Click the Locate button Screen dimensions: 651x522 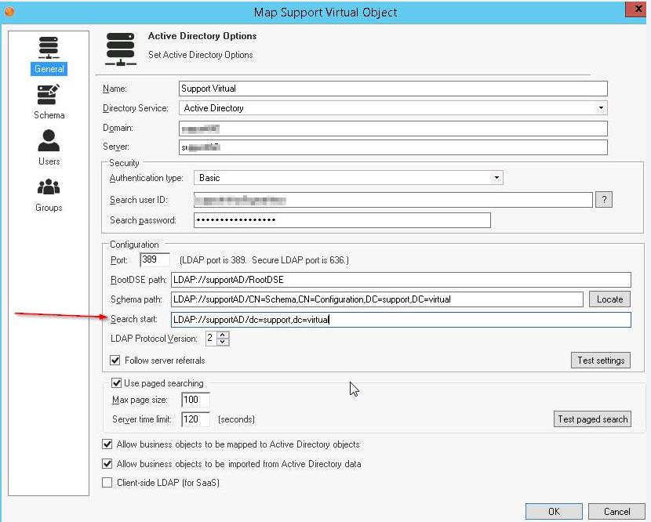click(x=609, y=299)
